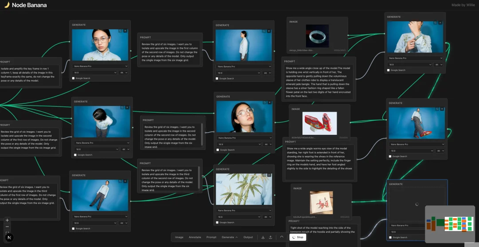Toggle Google Search under the bamboo image node
This screenshot has width=479, height=247.
(x=217, y=223)
